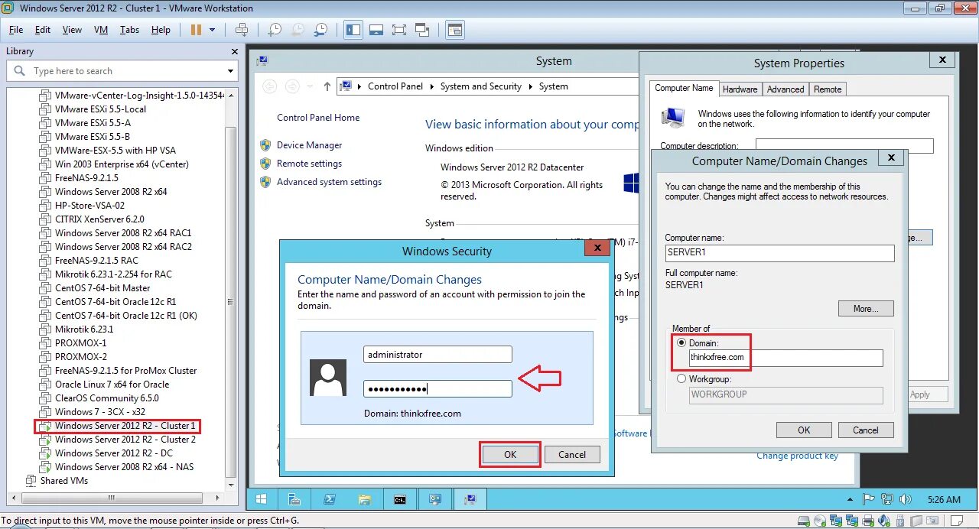The height and width of the screenshot is (529, 979).
Task: Open Advanced system settings link
Action: (329, 182)
